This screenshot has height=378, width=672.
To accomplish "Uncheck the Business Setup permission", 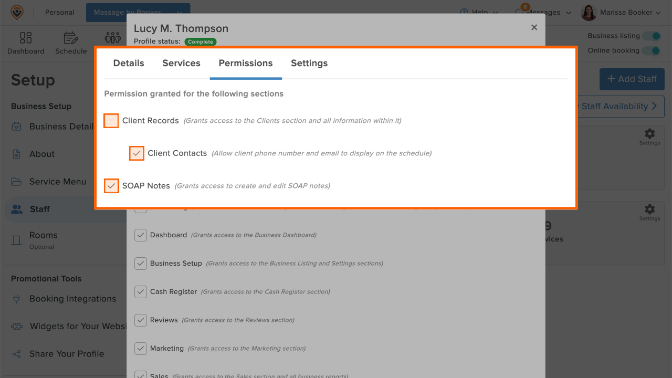I will [141, 264].
